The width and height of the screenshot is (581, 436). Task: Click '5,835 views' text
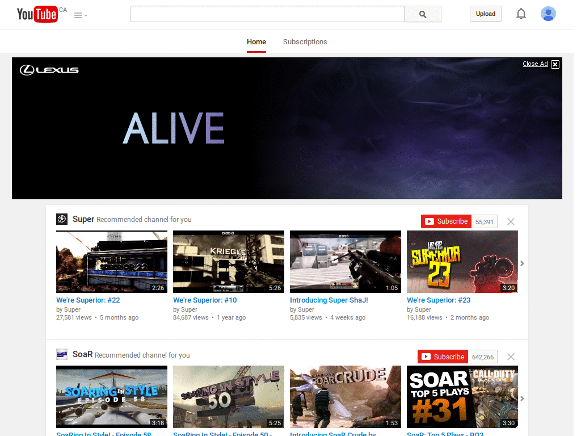point(306,317)
